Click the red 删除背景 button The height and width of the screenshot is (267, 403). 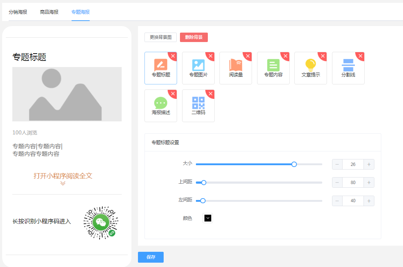click(194, 37)
